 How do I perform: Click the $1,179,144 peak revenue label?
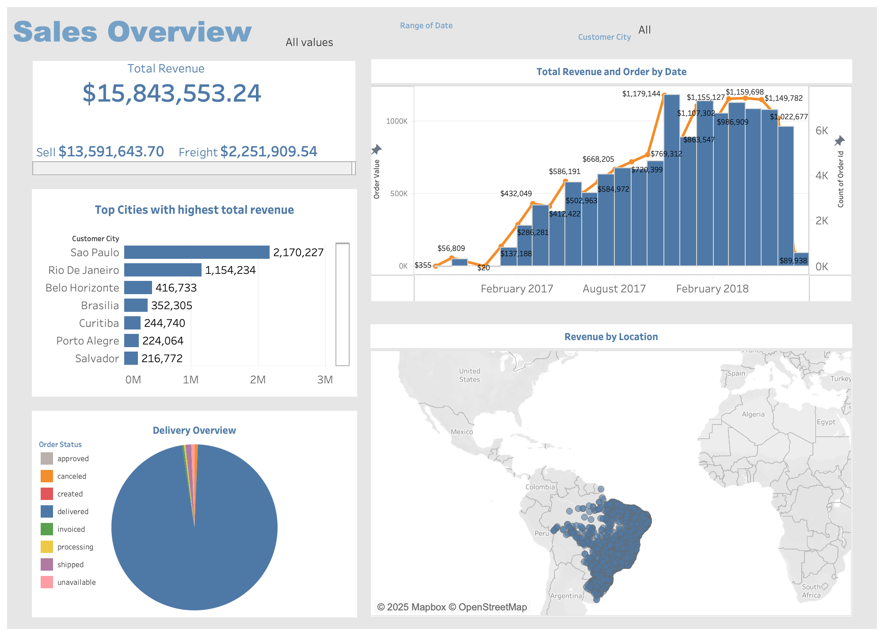(641, 94)
